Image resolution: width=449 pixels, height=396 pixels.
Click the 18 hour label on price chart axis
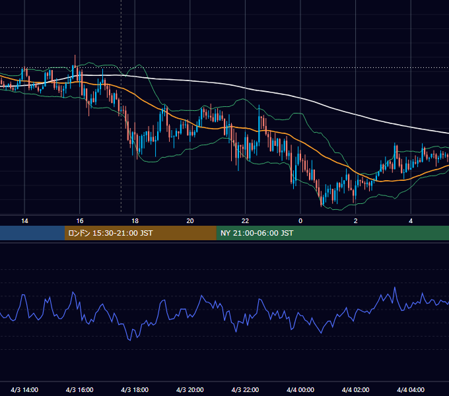point(135,221)
